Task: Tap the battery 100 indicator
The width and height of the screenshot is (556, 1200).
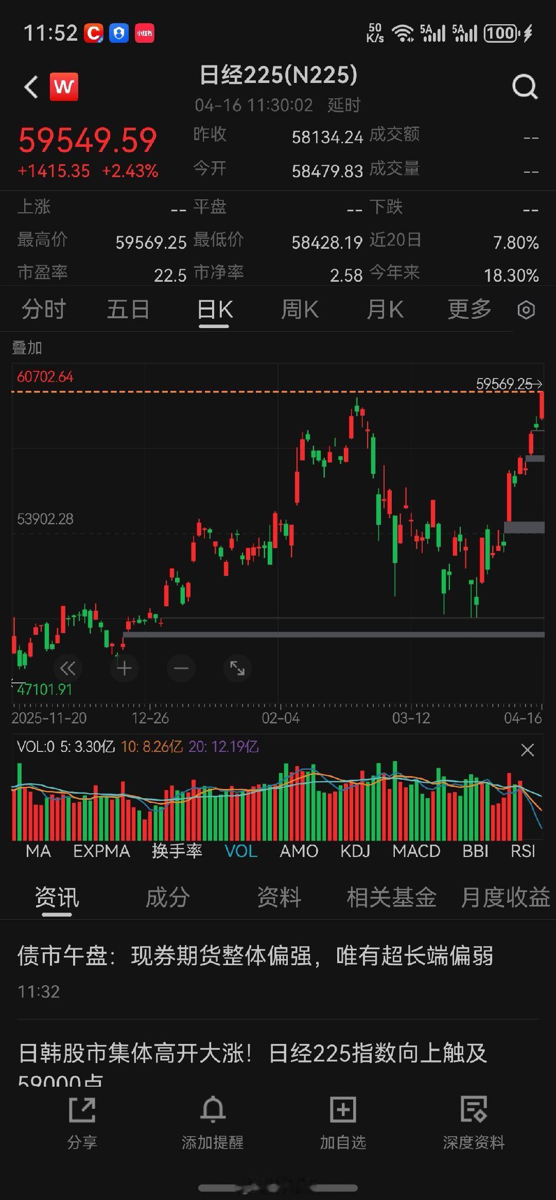Action: pyautogui.click(x=500, y=33)
